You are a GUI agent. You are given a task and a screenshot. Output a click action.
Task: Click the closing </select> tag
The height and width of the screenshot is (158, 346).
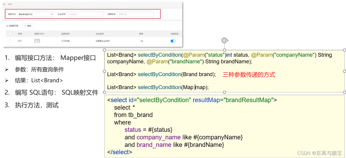tap(120, 152)
